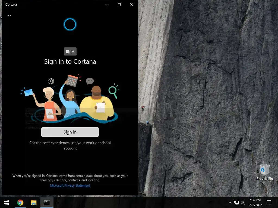Open network status tray icon

[236, 203]
